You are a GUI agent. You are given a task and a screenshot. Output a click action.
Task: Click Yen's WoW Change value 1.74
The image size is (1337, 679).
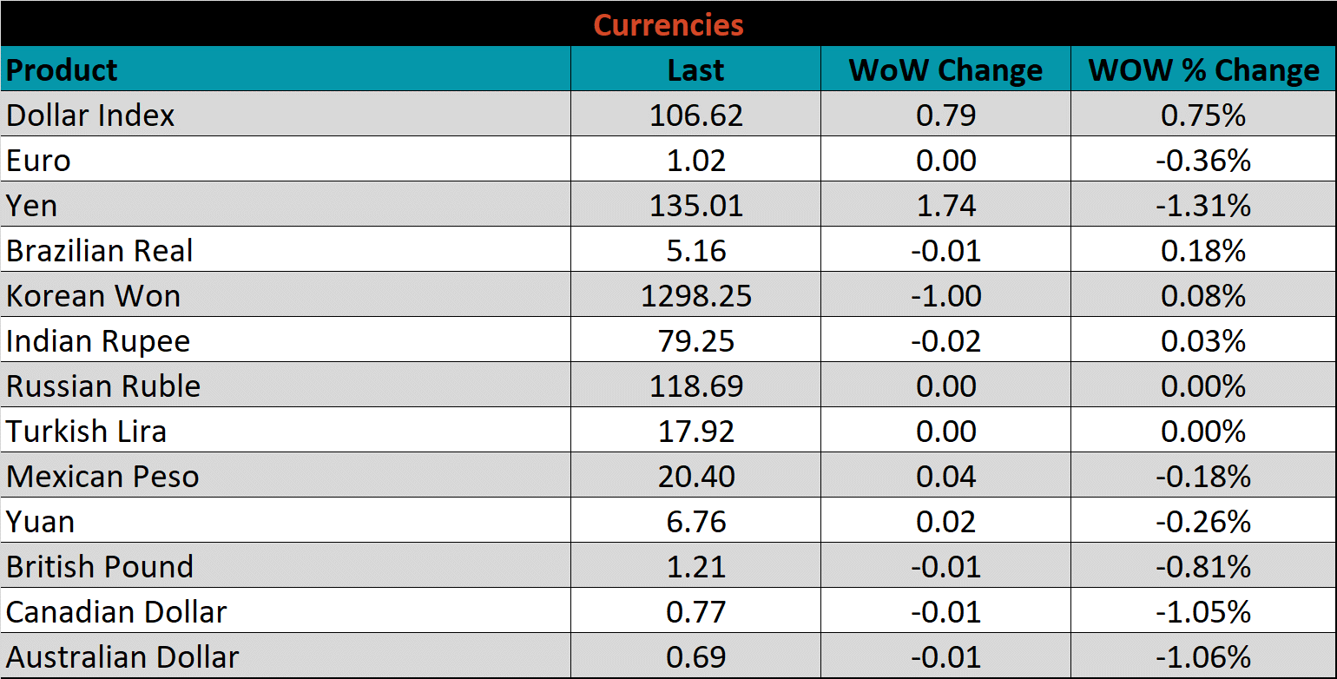[945, 205]
